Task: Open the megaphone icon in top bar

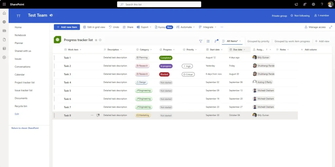Action: [296, 4]
